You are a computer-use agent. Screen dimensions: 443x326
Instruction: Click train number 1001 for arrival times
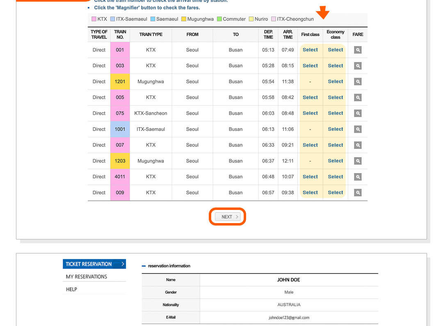click(120, 129)
